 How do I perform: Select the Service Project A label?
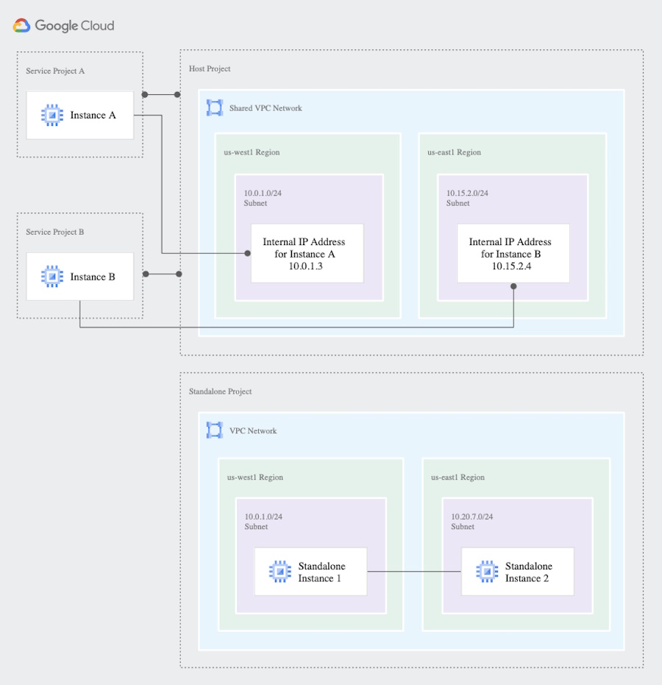pyautogui.click(x=55, y=71)
